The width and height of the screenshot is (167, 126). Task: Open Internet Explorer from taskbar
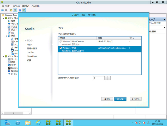pyautogui.click(x=38, y=123)
